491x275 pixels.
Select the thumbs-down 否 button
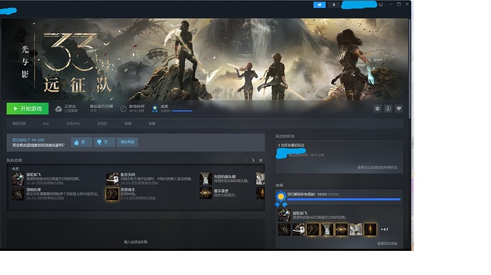coord(105,142)
